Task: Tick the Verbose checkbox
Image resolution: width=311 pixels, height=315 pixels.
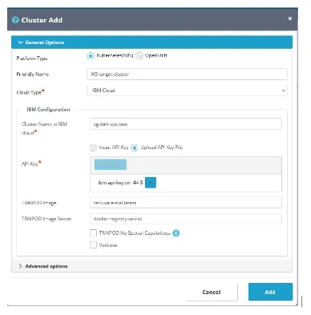Action: pos(93,245)
